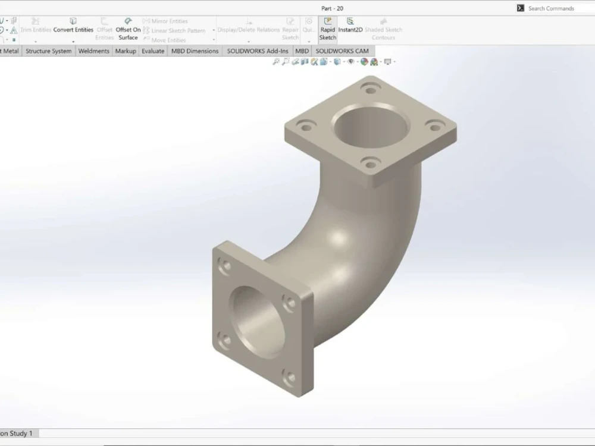Viewport: 595px width, 446px height.
Task: Switch to the Structure System tab
Action: click(48, 51)
